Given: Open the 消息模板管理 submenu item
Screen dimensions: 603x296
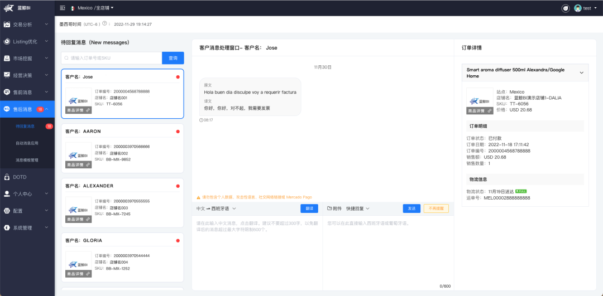Looking at the screenshot, I should pos(27,160).
